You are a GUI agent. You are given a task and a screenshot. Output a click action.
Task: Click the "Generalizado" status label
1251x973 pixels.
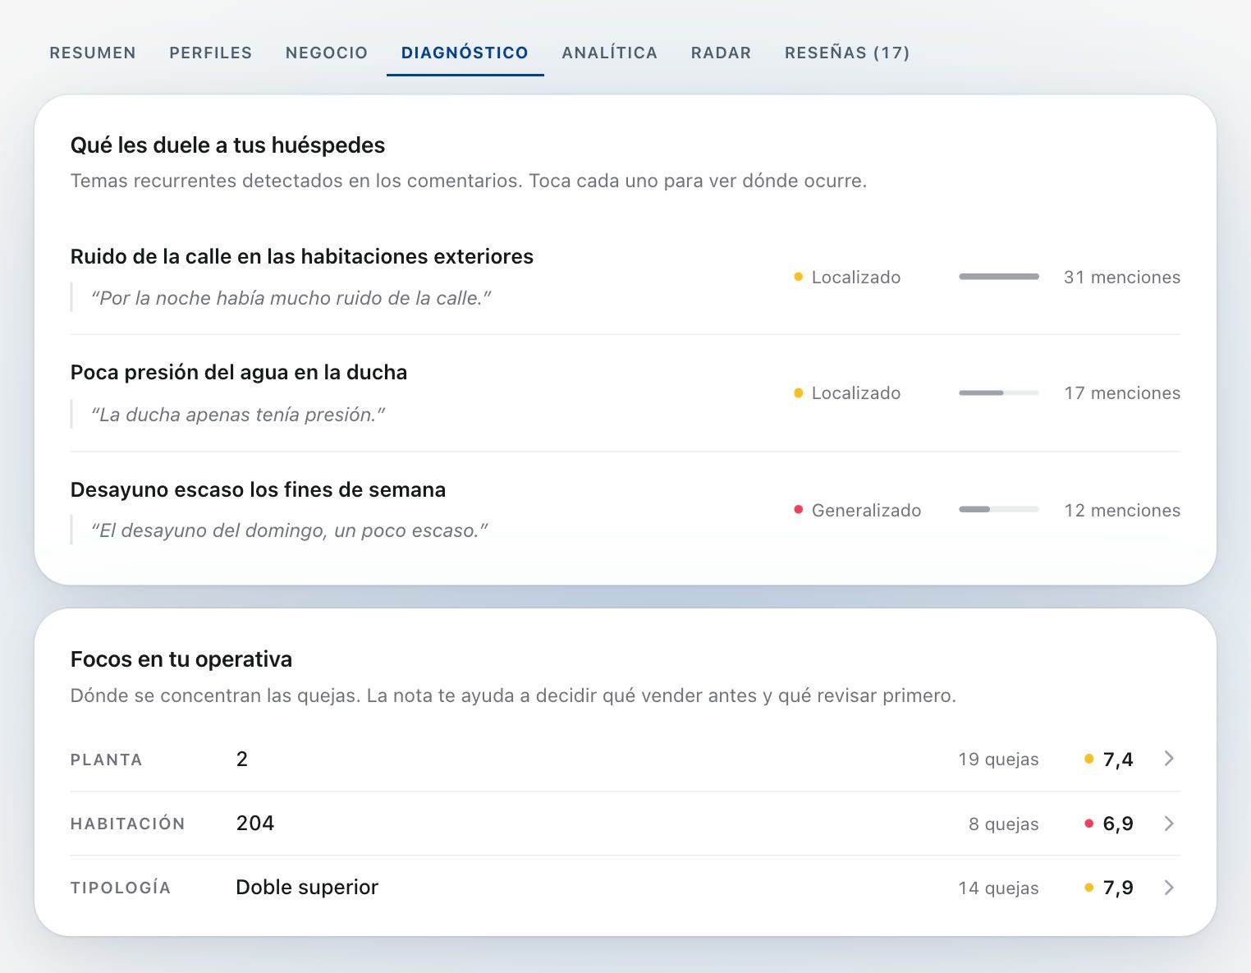pos(866,510)
